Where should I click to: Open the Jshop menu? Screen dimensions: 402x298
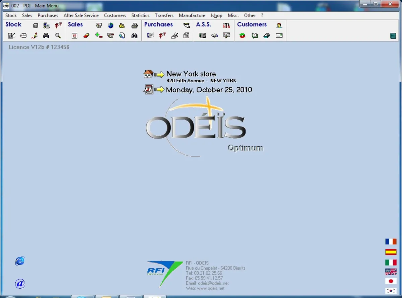tap(216, 15)
